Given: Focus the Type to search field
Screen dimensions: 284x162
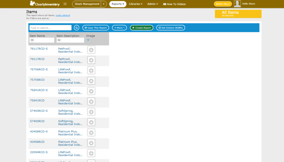Looking at the screenshot, I should pyautogui.click(x=50, y=28).
